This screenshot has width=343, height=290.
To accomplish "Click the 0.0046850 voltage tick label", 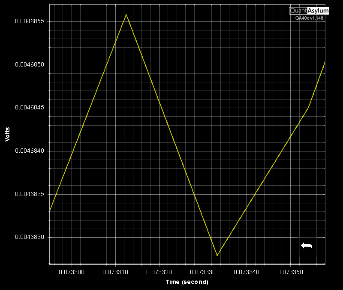I will [x=30, y=65].
